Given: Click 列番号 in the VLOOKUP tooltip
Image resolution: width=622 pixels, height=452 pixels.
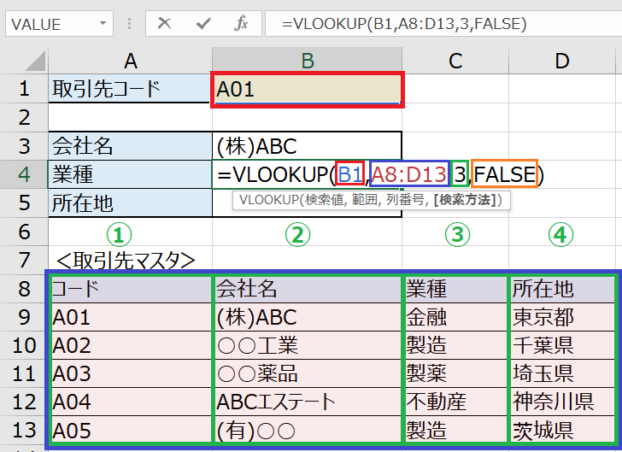Looking at the screenshot, I should pyautogui.click(x=405, y=200).
